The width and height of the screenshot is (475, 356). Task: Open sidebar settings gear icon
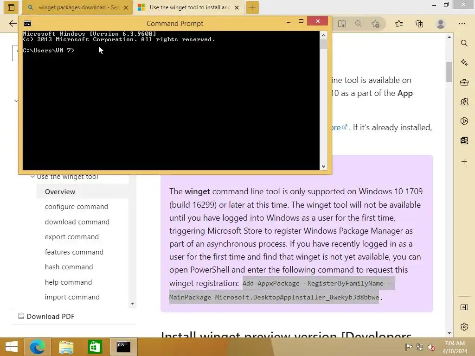click(464, 327)
